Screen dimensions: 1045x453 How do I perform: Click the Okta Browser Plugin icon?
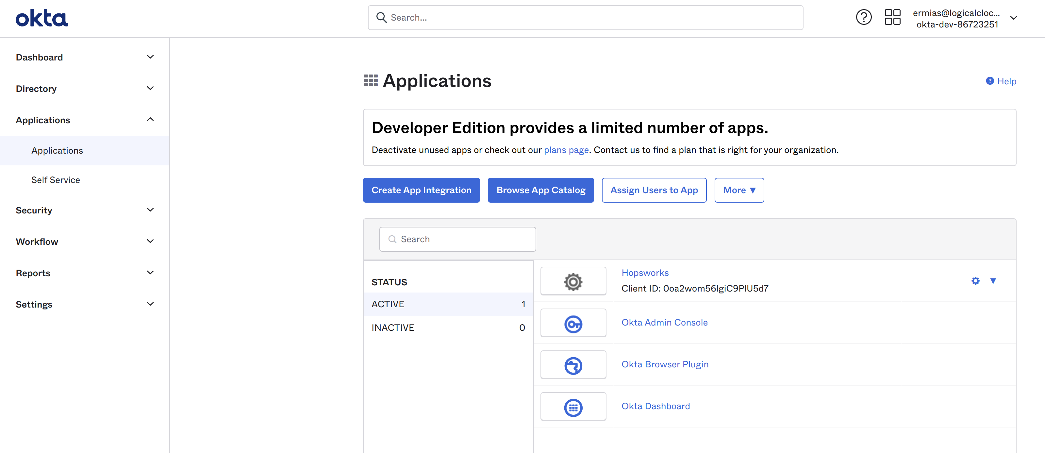coord(573,364)
